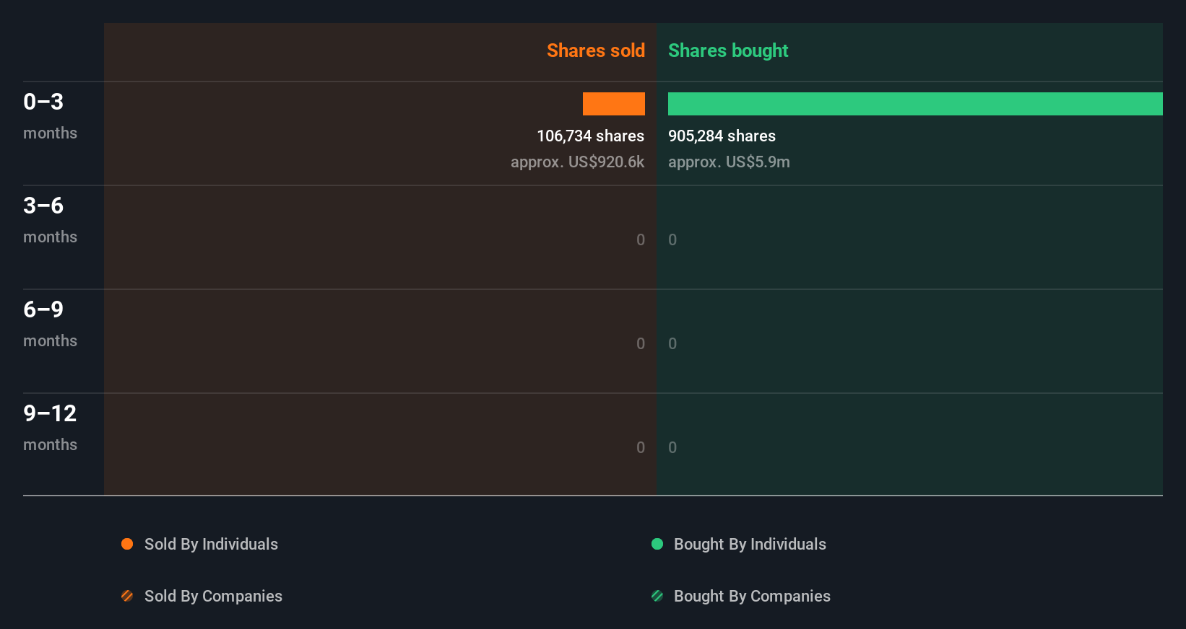Select the 0–3 months row label
This screenshot has width=1186, height=629.
(x=50, y=115)
